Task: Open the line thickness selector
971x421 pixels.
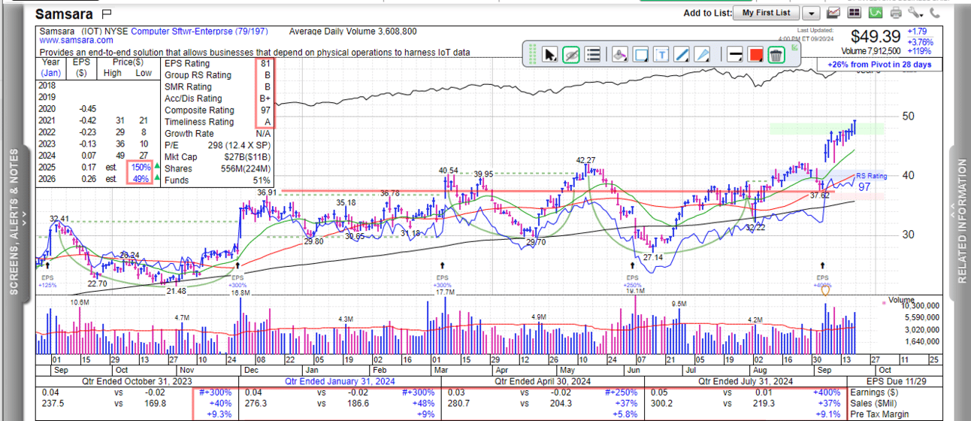Action: [x=736, y=54]
